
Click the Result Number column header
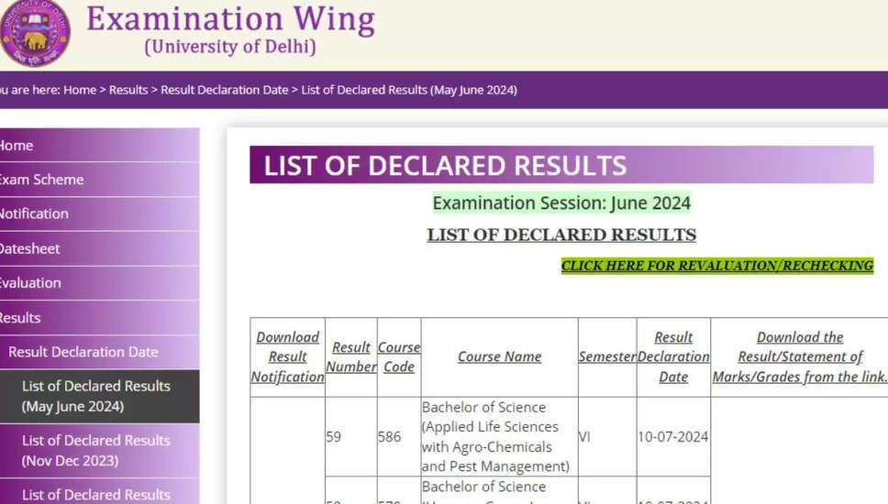pyautogui.click(x=350, y=356)
